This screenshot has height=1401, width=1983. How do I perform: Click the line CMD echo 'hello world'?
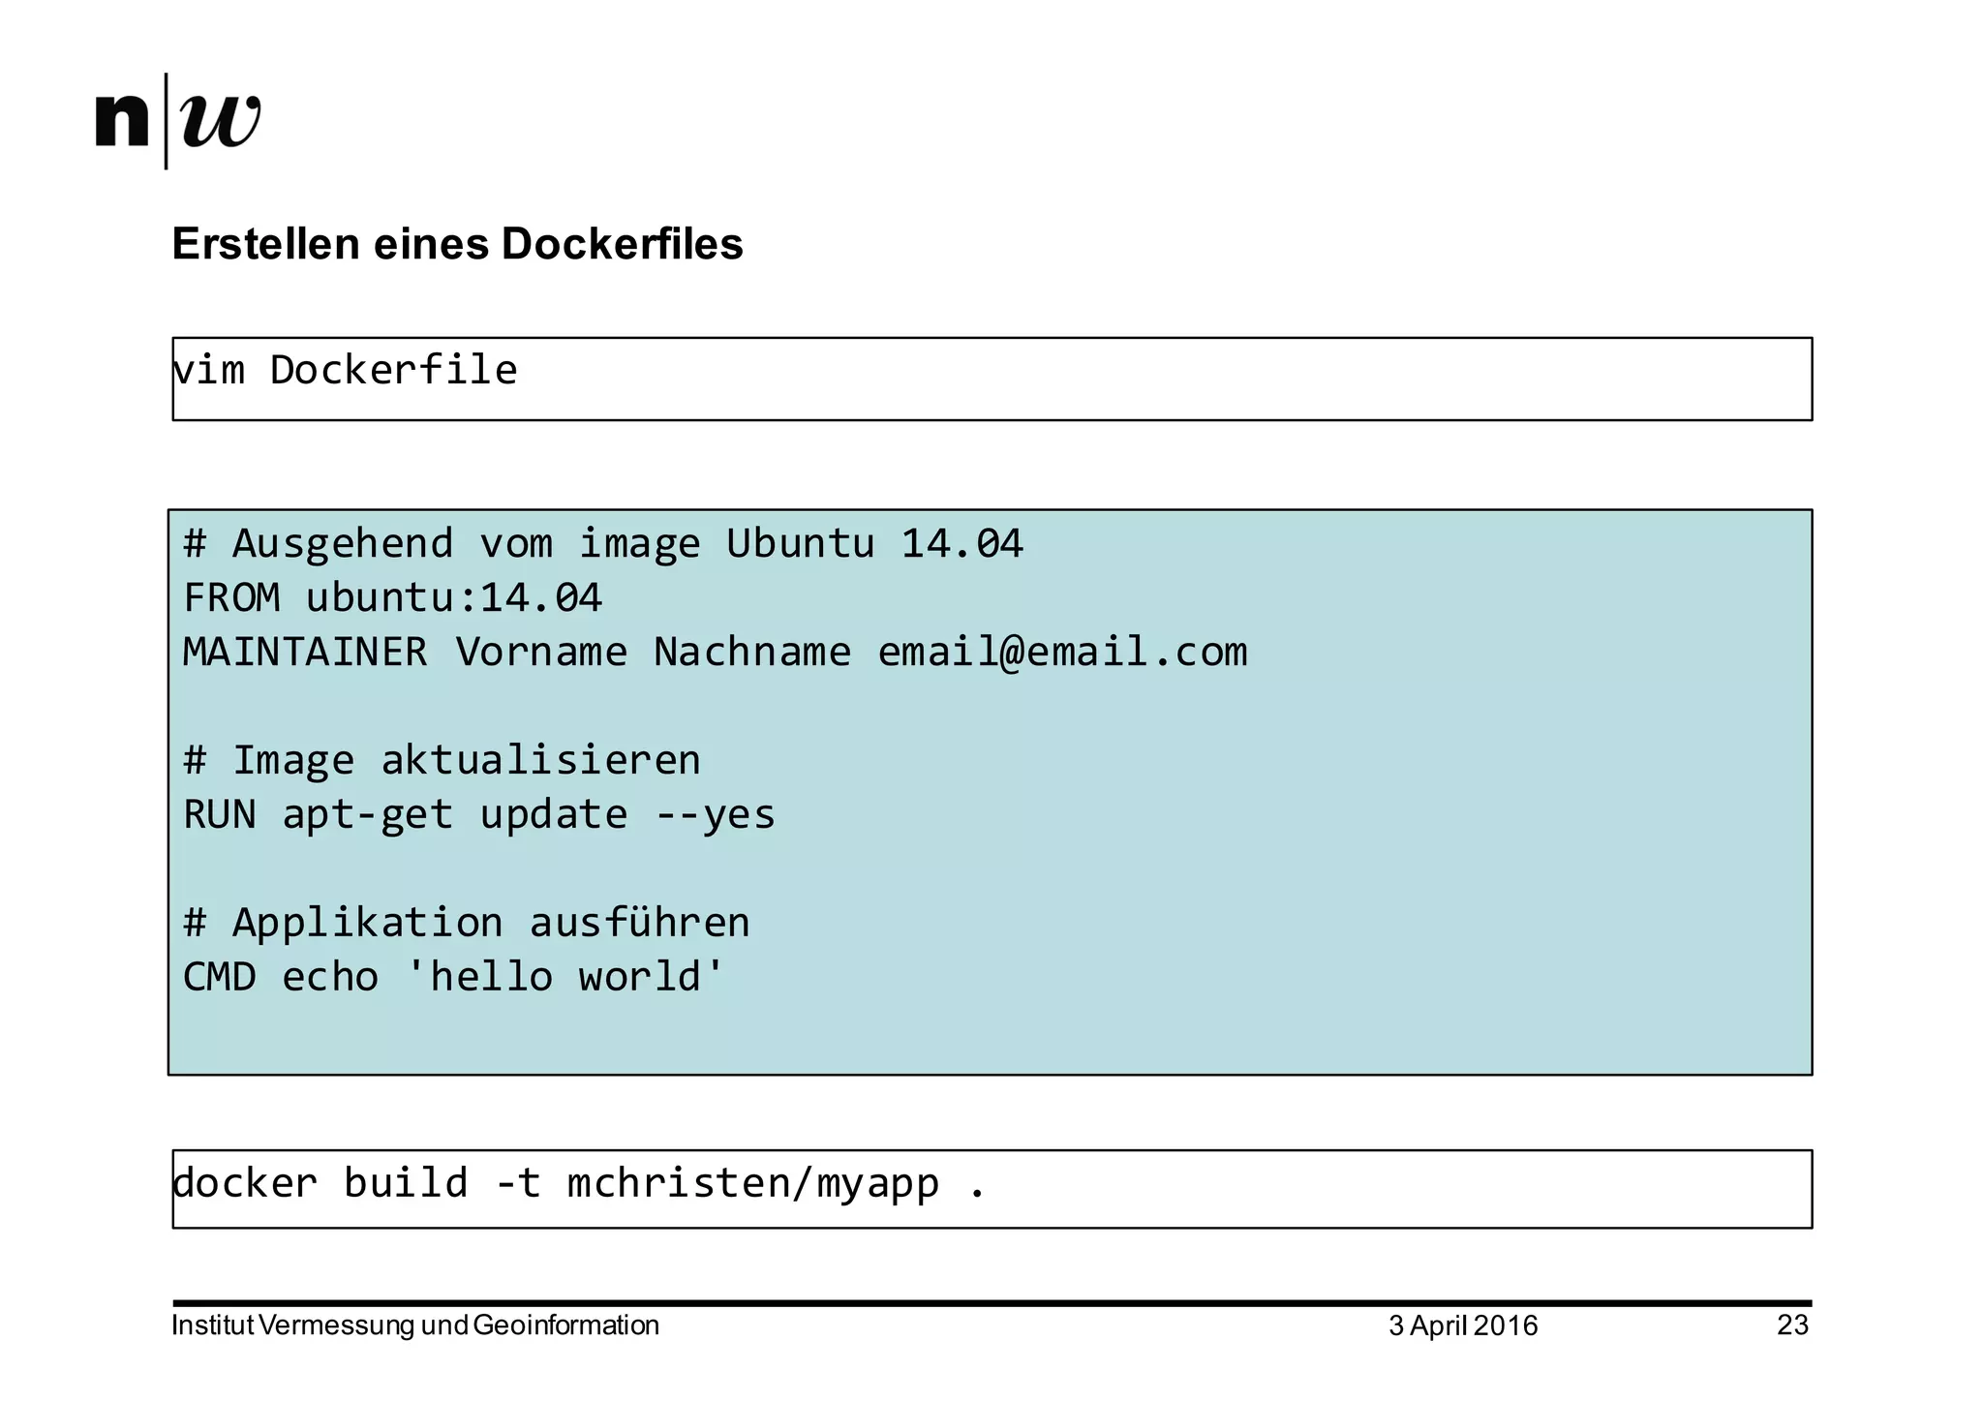click(x=454, y=976)
